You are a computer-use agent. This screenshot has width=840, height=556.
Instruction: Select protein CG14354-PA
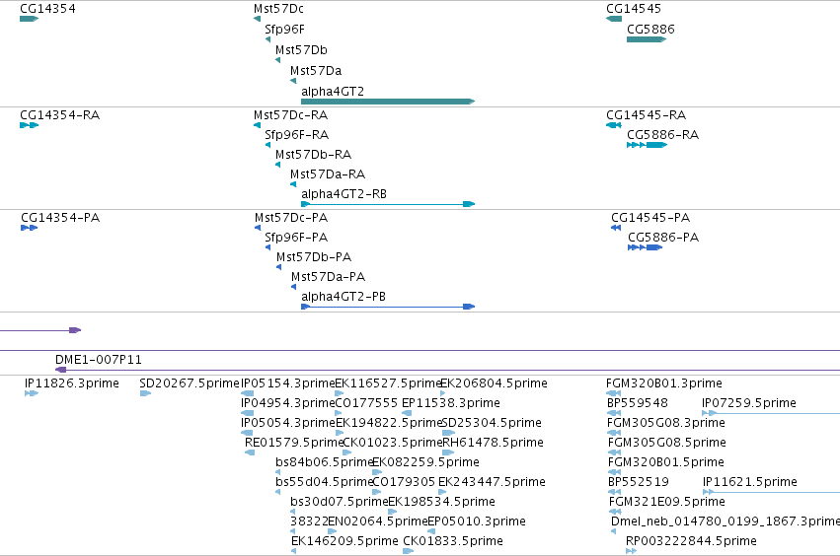(x=60, y=218)
